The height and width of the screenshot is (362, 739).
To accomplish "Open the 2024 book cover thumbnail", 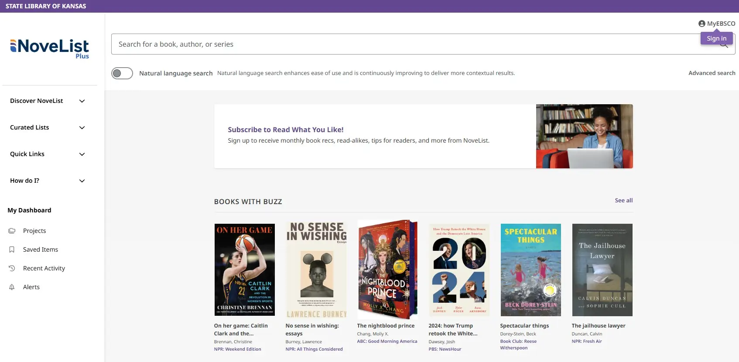I will coord(459,270).
